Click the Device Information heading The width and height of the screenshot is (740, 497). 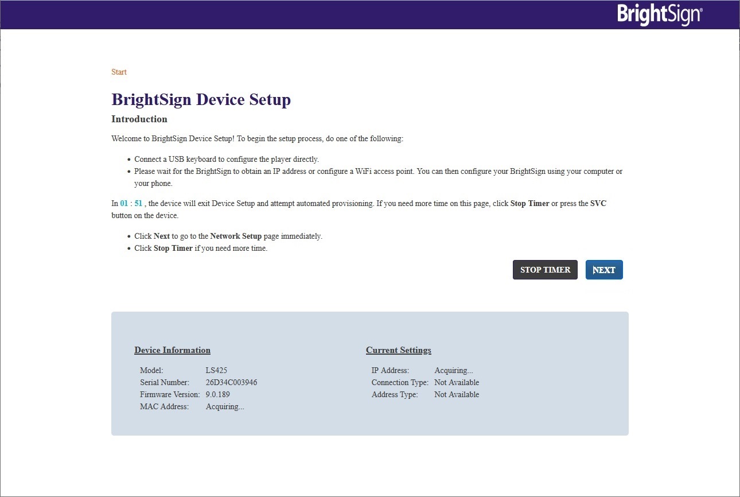(172, 350)
